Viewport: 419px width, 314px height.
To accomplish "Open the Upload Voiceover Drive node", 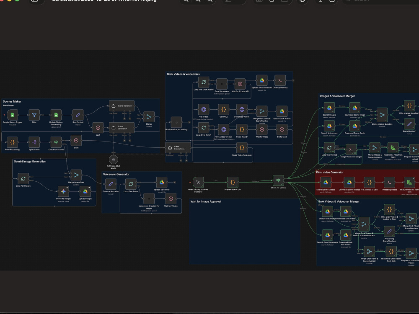I will click(x=162, y=182).
